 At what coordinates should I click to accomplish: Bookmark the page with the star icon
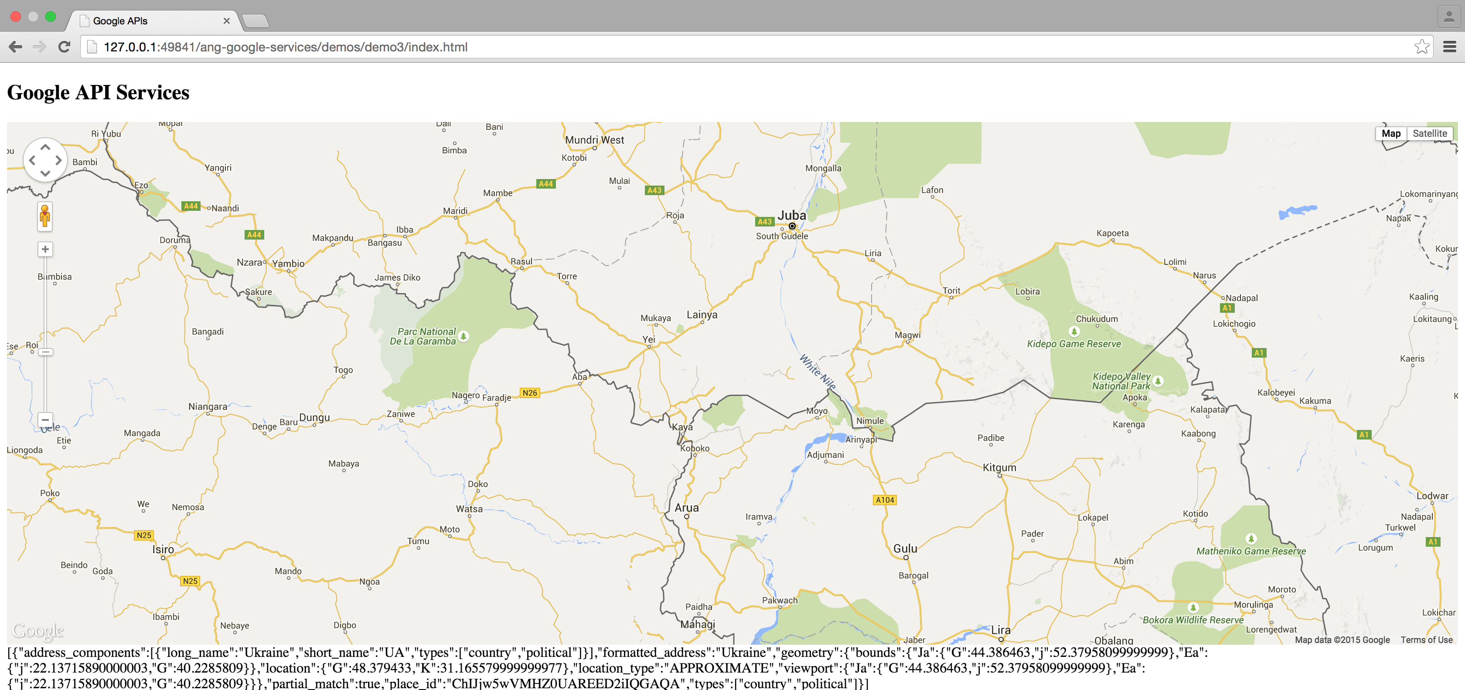1421,47
